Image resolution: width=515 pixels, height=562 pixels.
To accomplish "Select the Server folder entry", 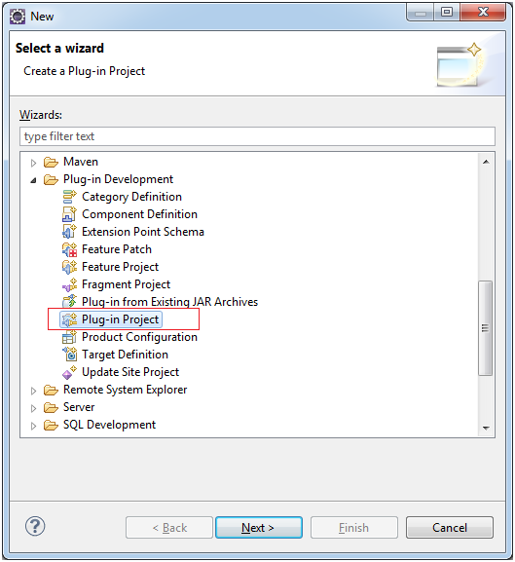I will click(79, 407).
